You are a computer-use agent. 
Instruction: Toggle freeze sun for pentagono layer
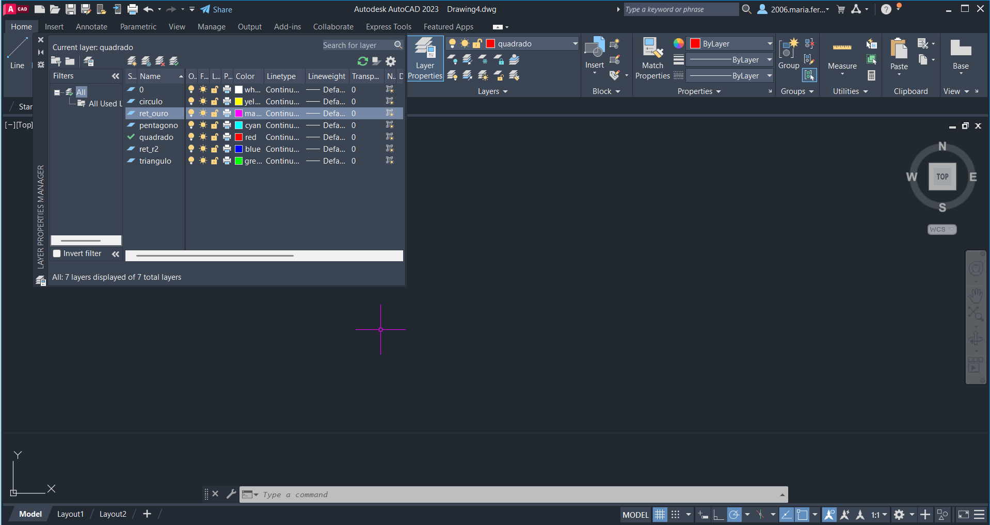click(x=203, y=125)
